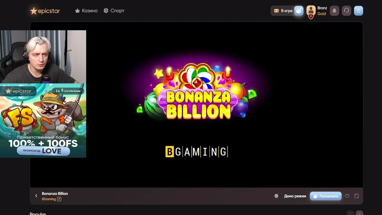Open the hamburger main menu
This screenshot has height=215, width=382.
coord(358,11)
